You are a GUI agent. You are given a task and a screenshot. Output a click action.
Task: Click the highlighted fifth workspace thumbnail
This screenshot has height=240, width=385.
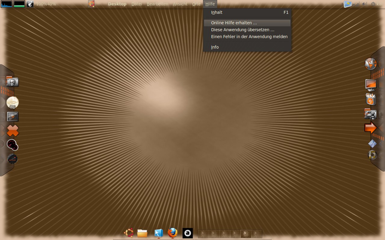coord(246,234)
